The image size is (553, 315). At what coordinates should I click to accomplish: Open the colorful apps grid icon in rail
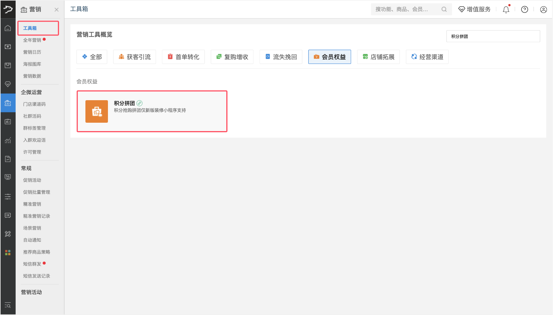click(8, 253)
